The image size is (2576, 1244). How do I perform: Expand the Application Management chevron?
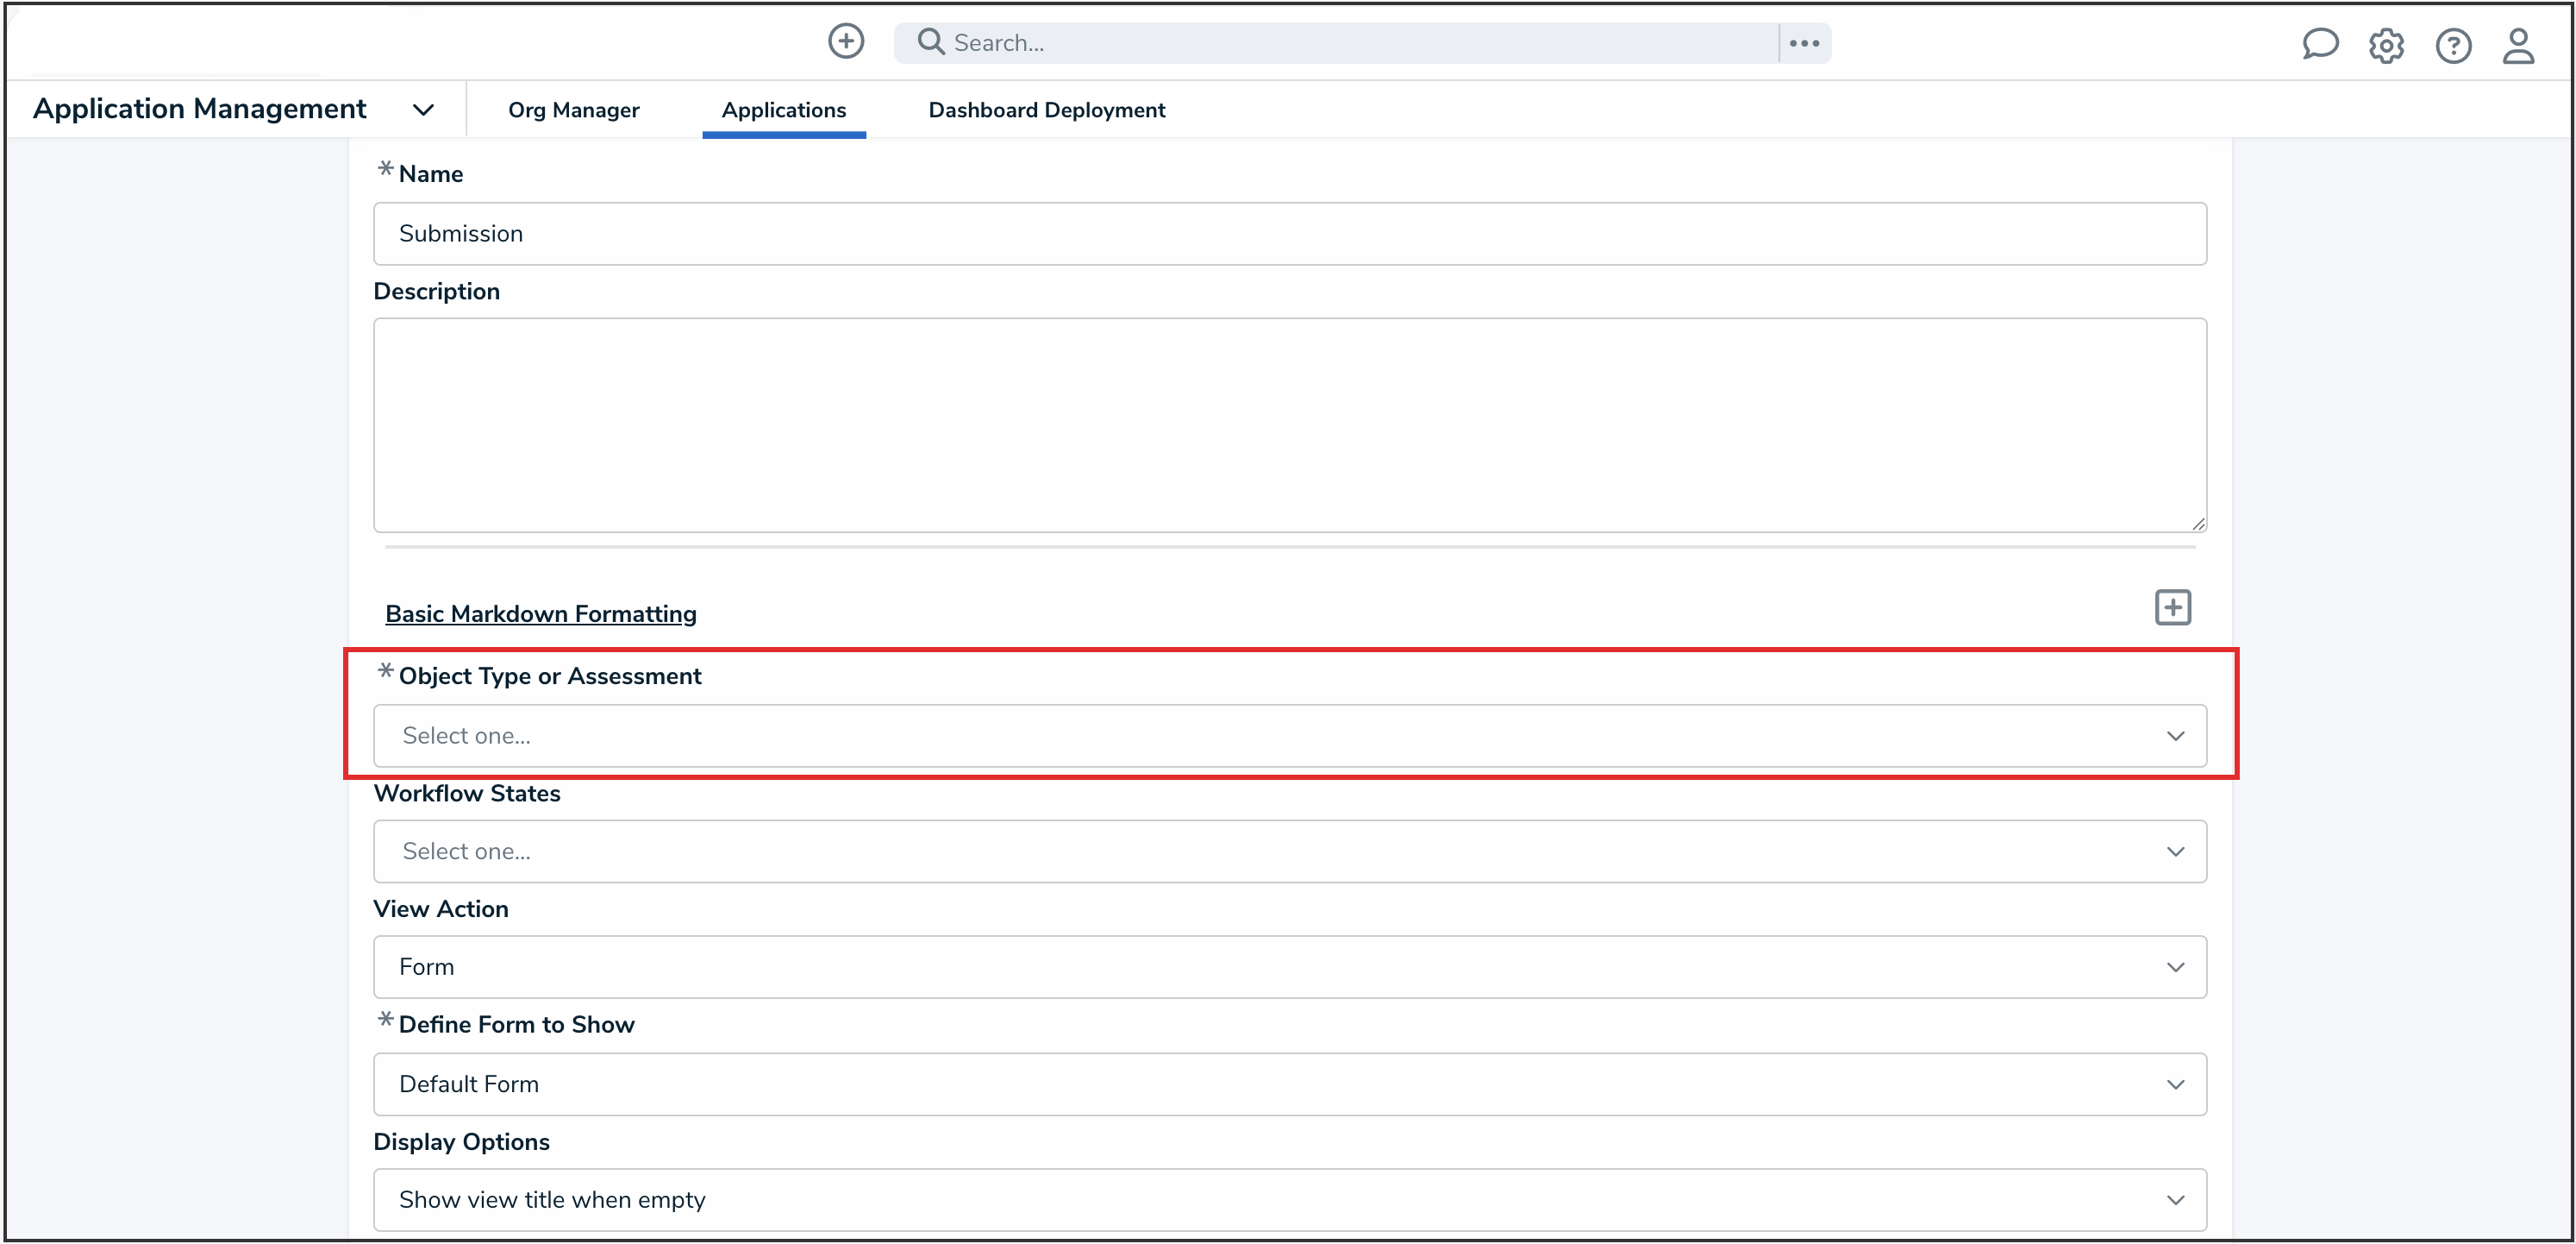423,109
